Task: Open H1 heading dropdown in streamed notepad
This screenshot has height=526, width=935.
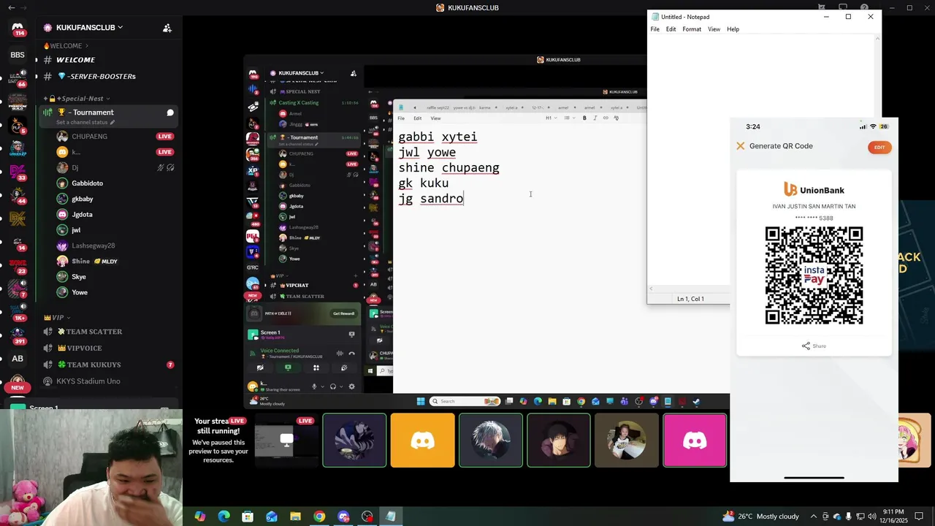Action: tap(550, 118)
